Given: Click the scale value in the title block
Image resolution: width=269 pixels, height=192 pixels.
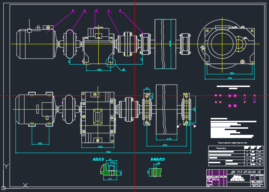Looking at the screenshot, I should 262,178.
